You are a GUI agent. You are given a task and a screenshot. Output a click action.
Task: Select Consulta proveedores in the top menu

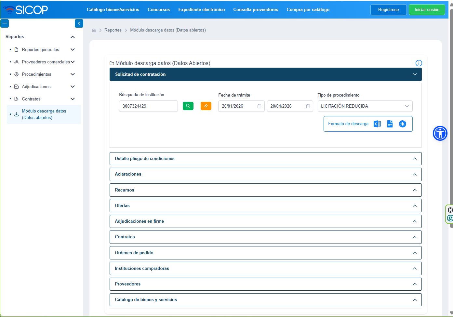tap(256, 10)
